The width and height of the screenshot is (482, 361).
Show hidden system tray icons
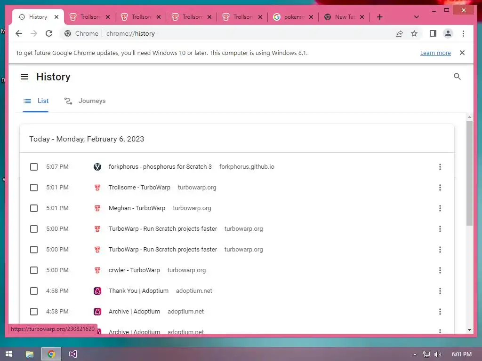pyautogui.click(x=415, y=354)
